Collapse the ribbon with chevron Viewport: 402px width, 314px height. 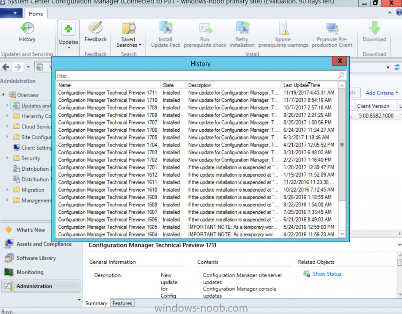pyautogui.click(x=390, y=12)
